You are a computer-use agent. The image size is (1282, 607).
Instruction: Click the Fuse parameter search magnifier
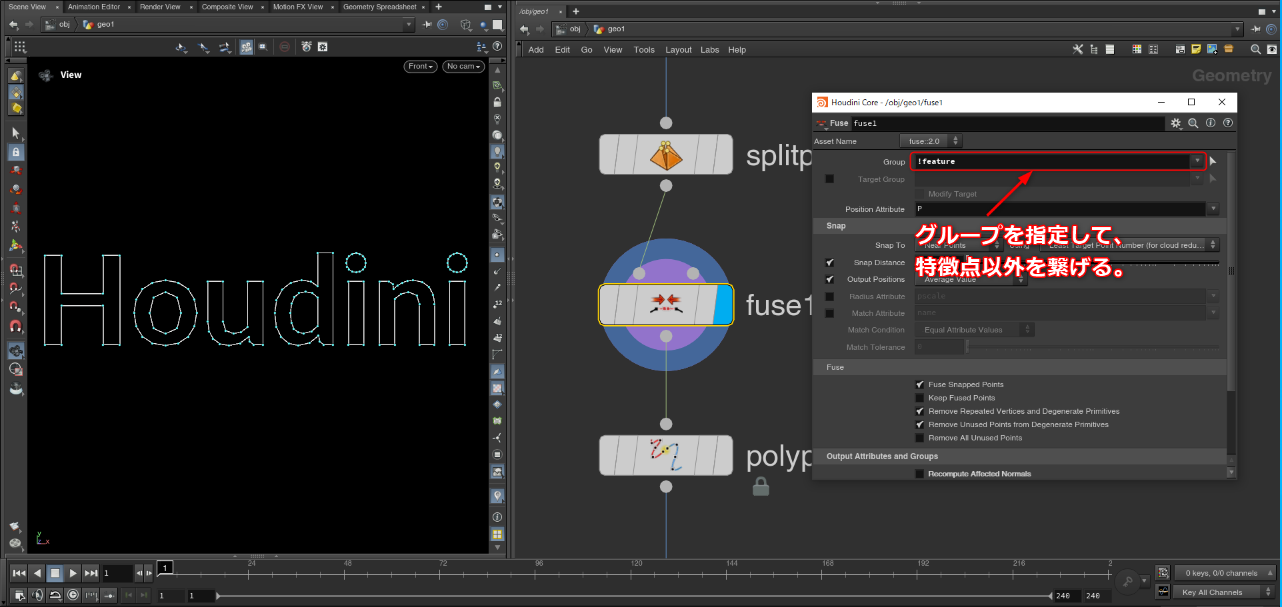[x=1193, y=123]
